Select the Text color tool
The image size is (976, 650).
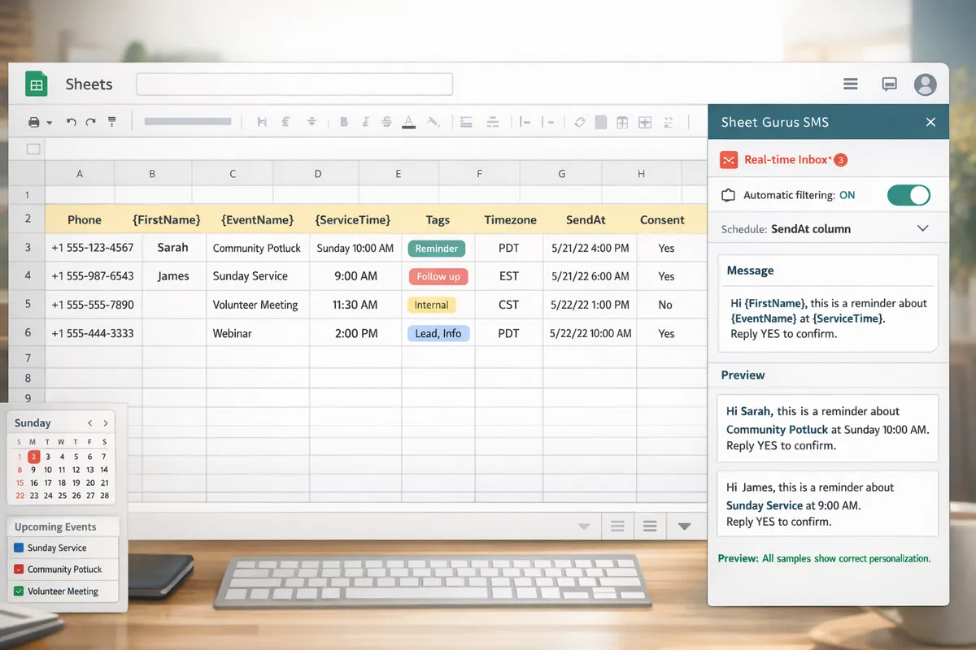click(407, 120)
